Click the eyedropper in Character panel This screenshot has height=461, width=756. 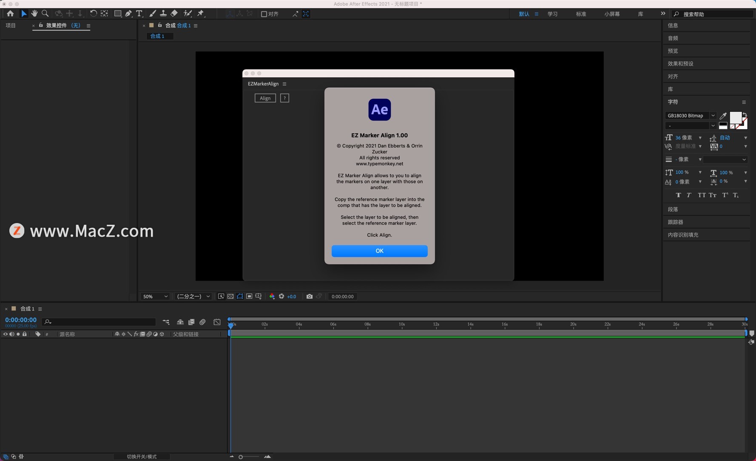(x=723, y=116)
